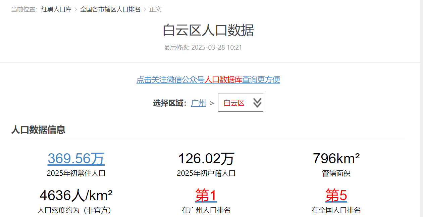Viewport: 423px width, 217px height.
Task: Open the 第1 Guangzhou ranking link
Action: tap(206, 196)
